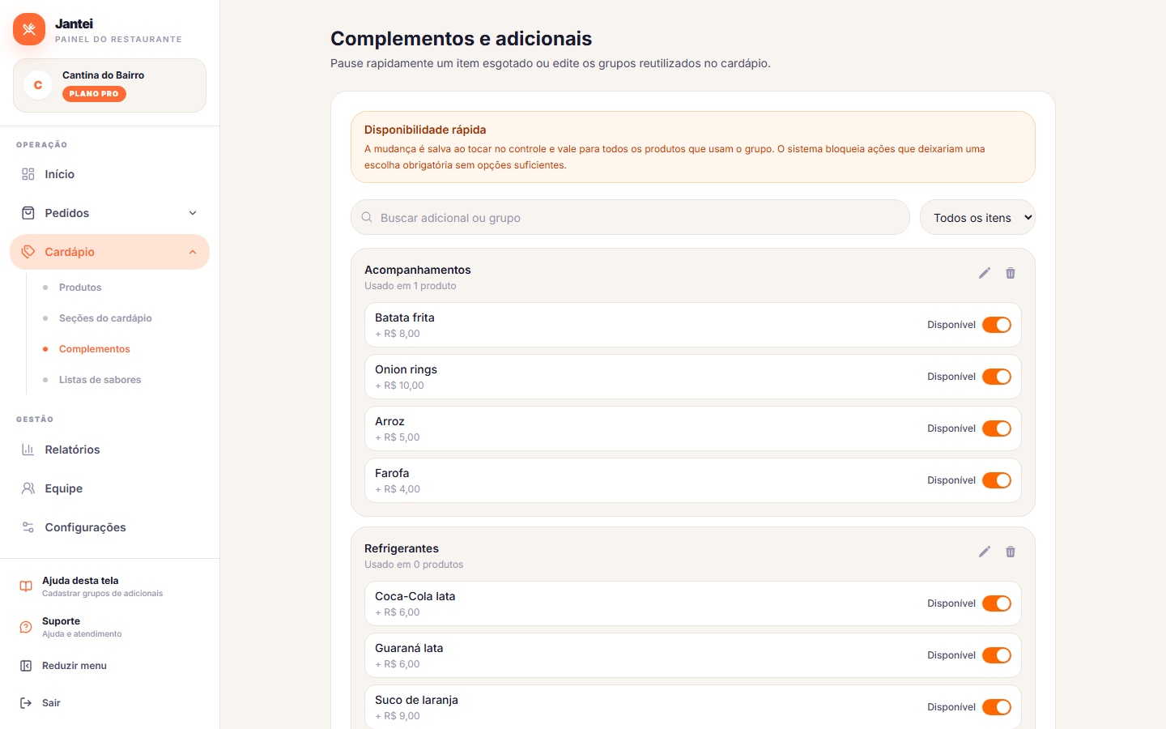Click Sair to log out
Image resolution: width=1166 pixels, height=729 pixels.
[x=109, y=703]
